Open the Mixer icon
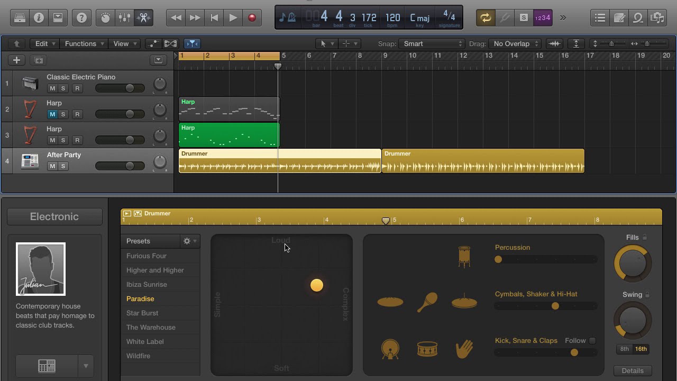This screenshot has height=381, width=677. click(x=124, y=17)
